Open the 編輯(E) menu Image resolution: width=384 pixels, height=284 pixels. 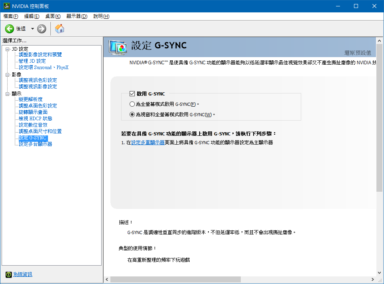point(32,16)
